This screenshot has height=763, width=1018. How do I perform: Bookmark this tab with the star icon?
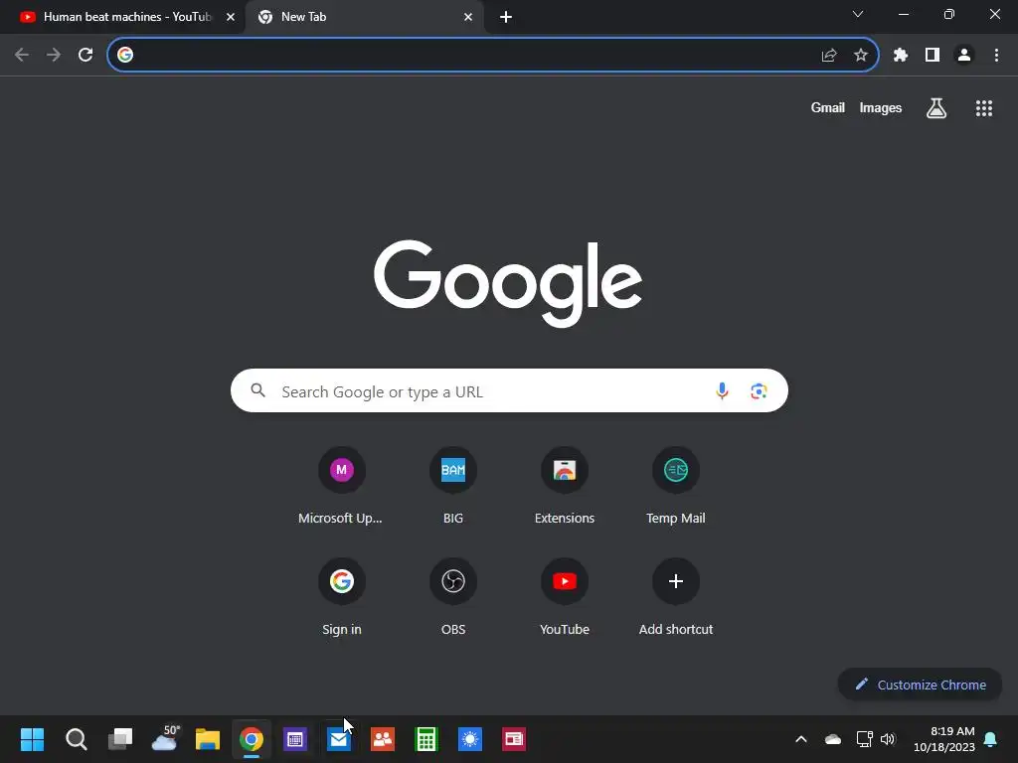861,56
